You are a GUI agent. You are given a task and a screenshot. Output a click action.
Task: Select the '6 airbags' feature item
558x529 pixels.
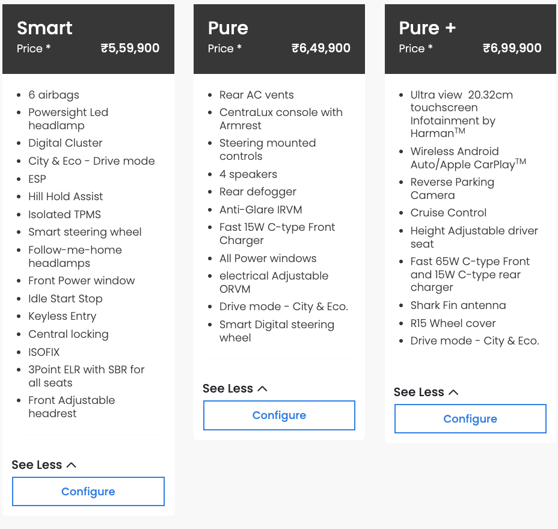point(54,95)
